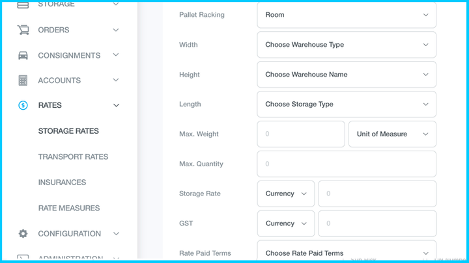Open the Storage Rate Currency dropdown
The image size is (469, 263).
[286, 194]
